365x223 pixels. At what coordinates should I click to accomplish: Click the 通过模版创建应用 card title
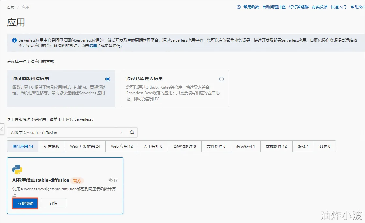pos(30,78)
